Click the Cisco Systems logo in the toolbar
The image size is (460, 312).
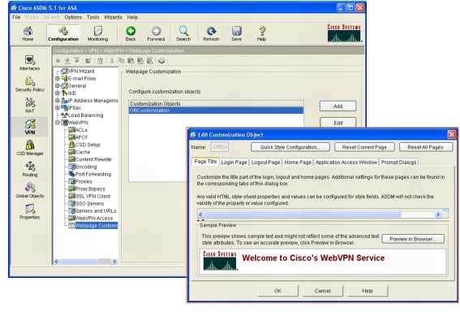(345, 32)
